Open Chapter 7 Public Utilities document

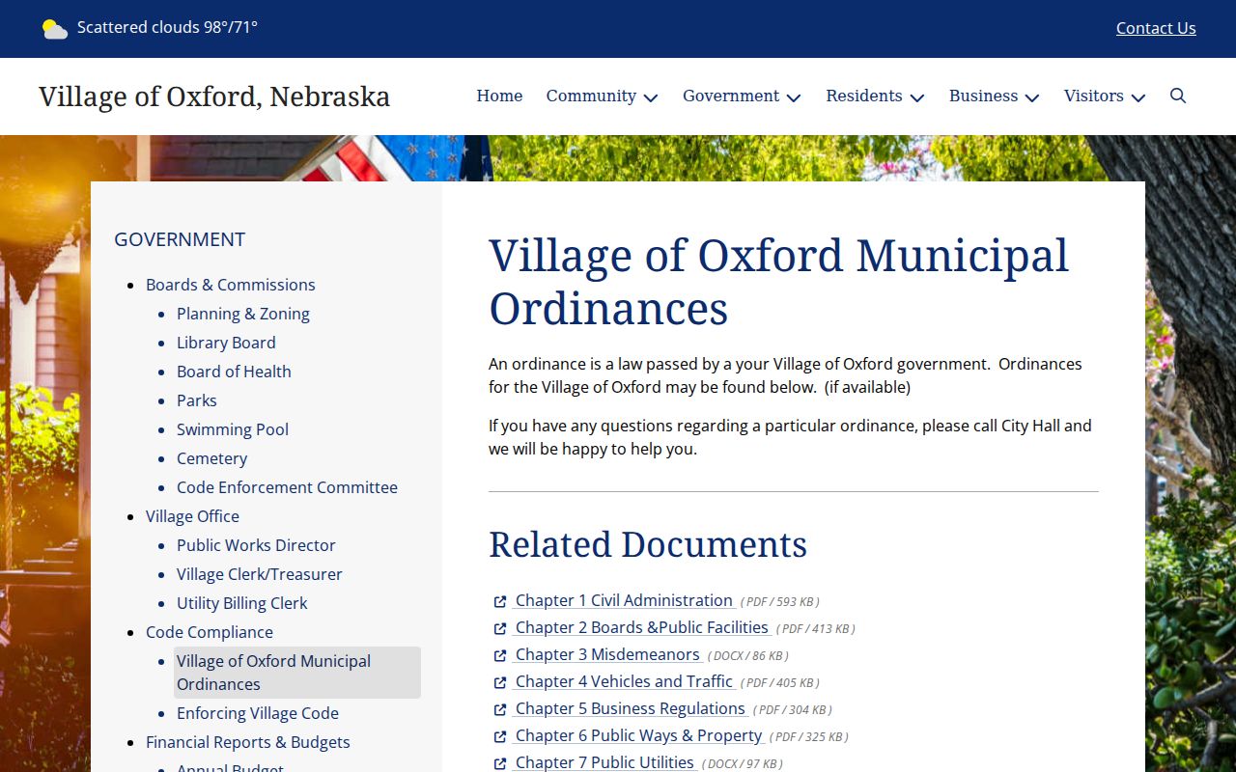(604, 762)
